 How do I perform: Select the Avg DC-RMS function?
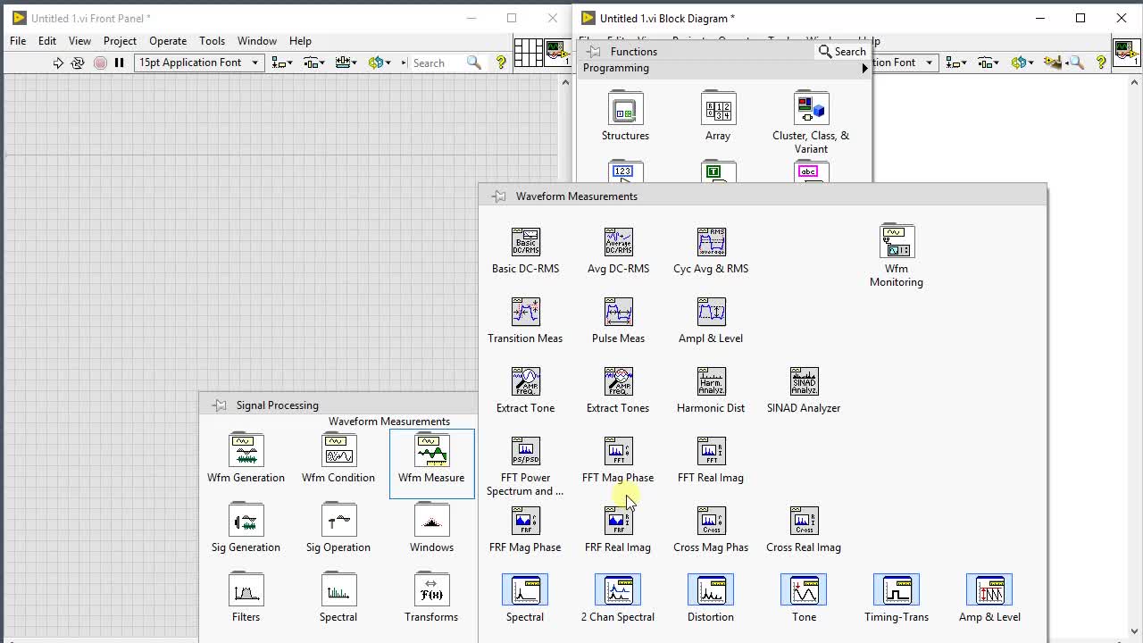coord(619,242)
